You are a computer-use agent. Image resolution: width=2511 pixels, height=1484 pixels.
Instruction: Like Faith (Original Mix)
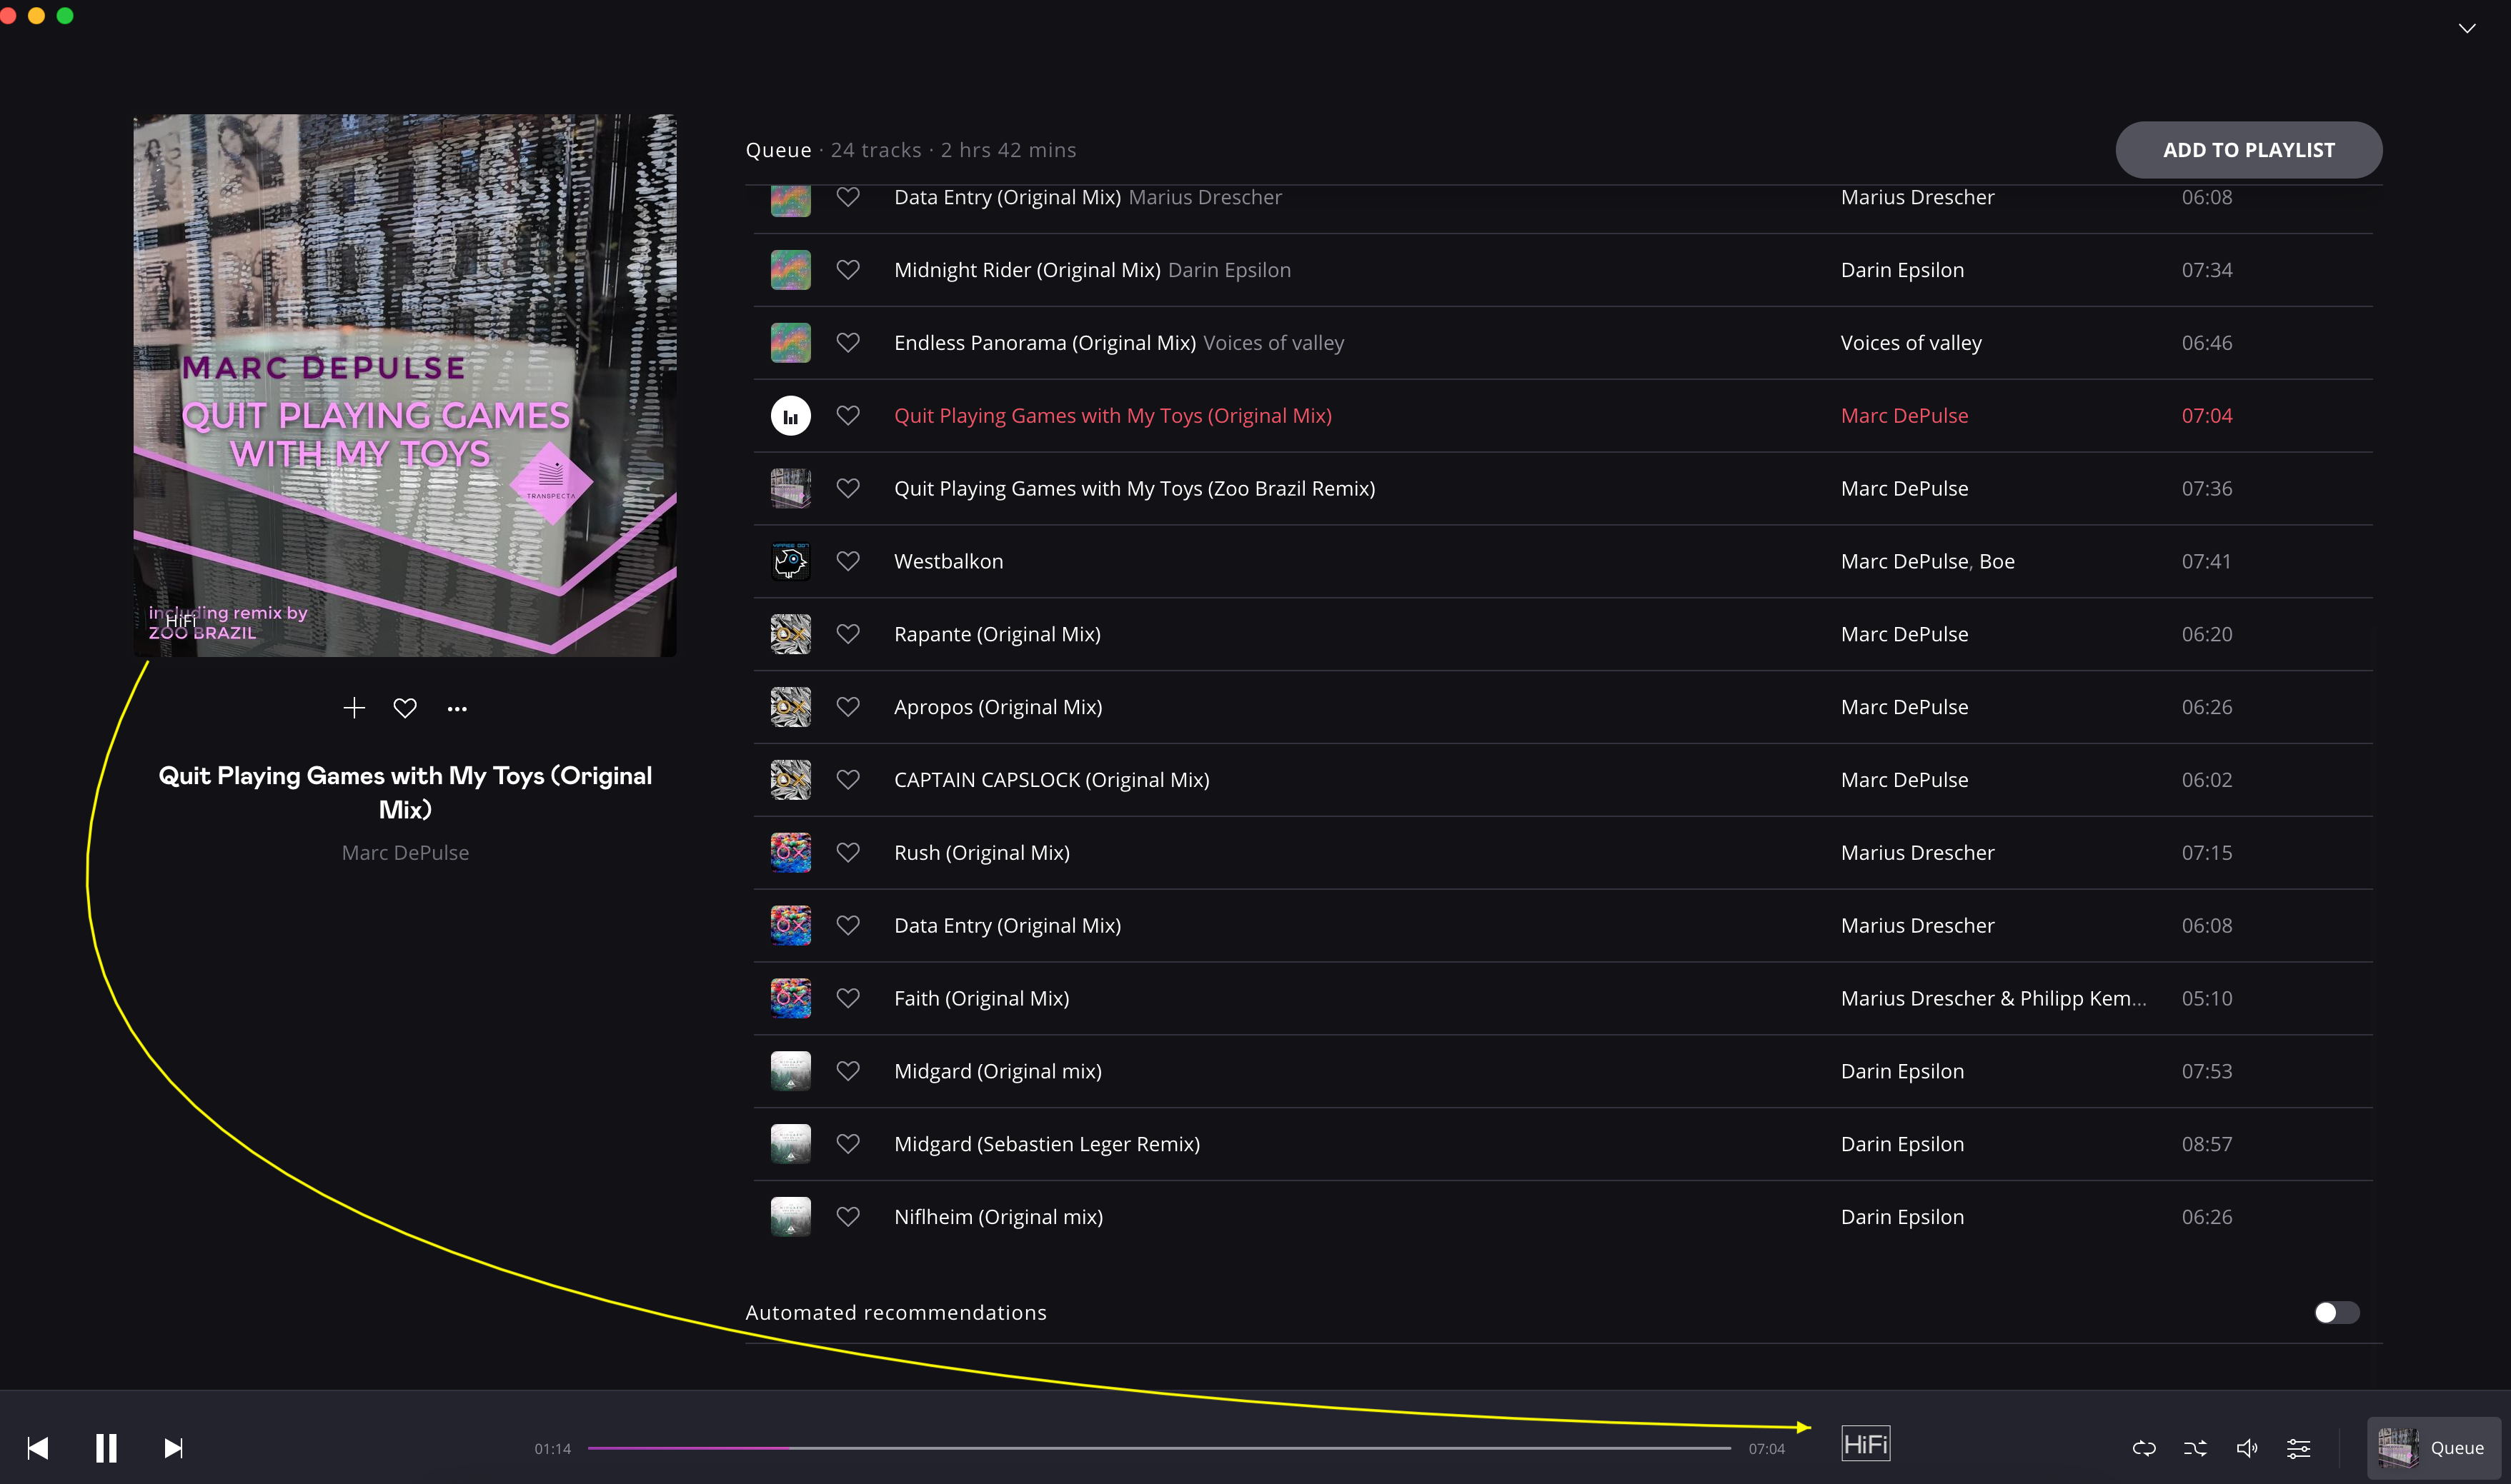[x=848, y=998]
